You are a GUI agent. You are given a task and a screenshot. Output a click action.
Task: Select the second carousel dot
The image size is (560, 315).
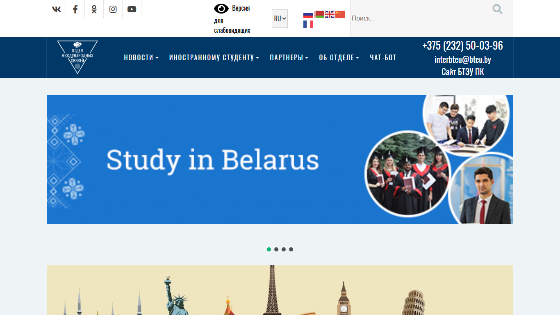[276, 249]
